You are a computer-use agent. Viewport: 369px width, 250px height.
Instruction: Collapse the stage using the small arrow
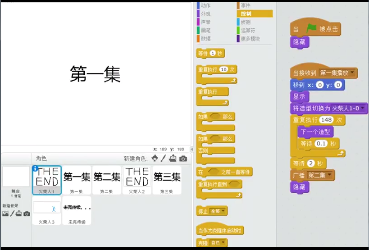tap(191, 149)
